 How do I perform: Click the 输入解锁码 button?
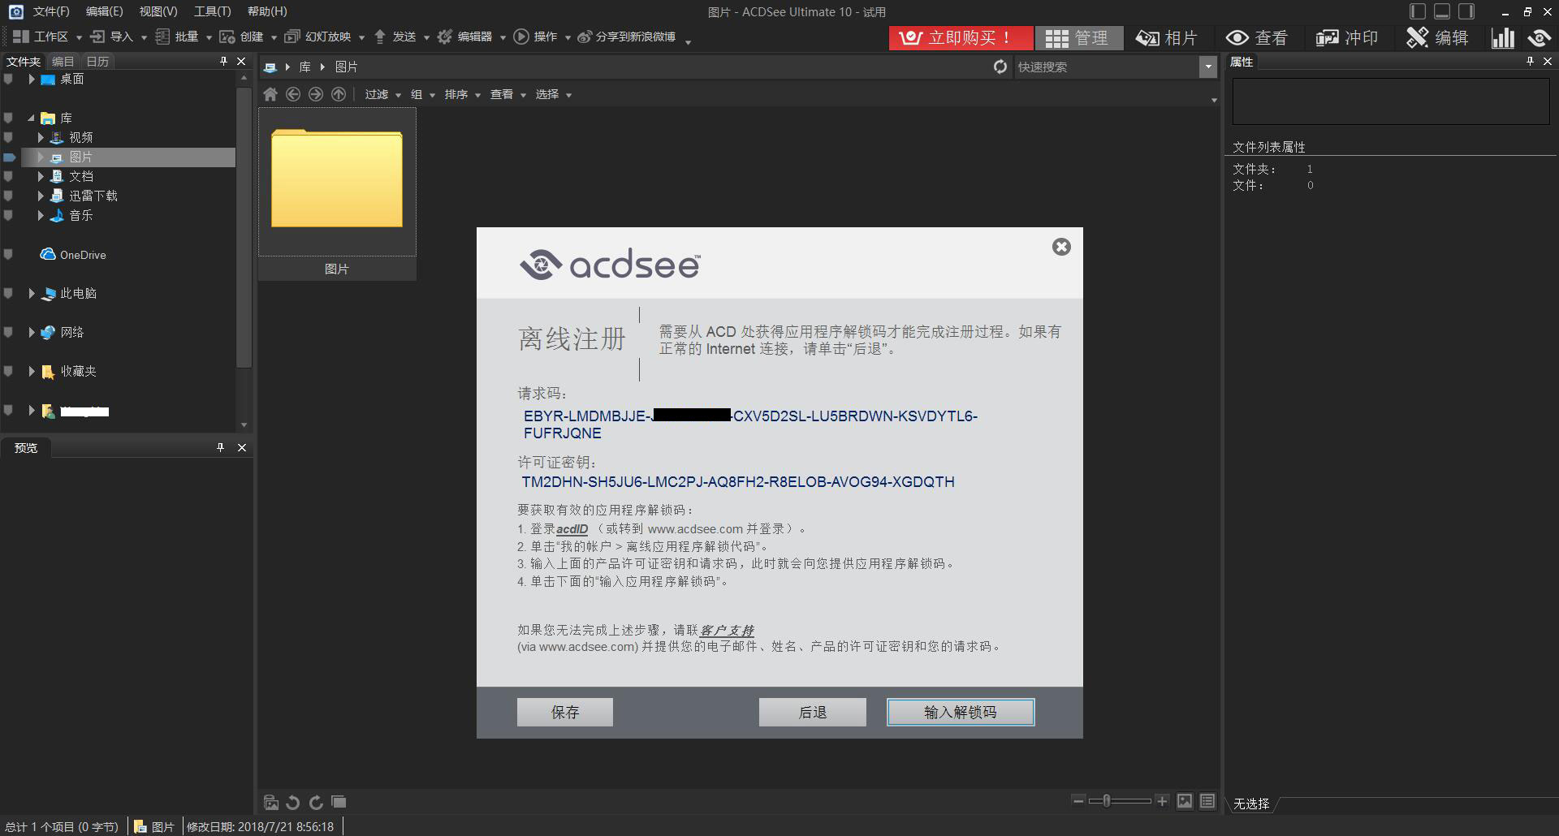961,712
